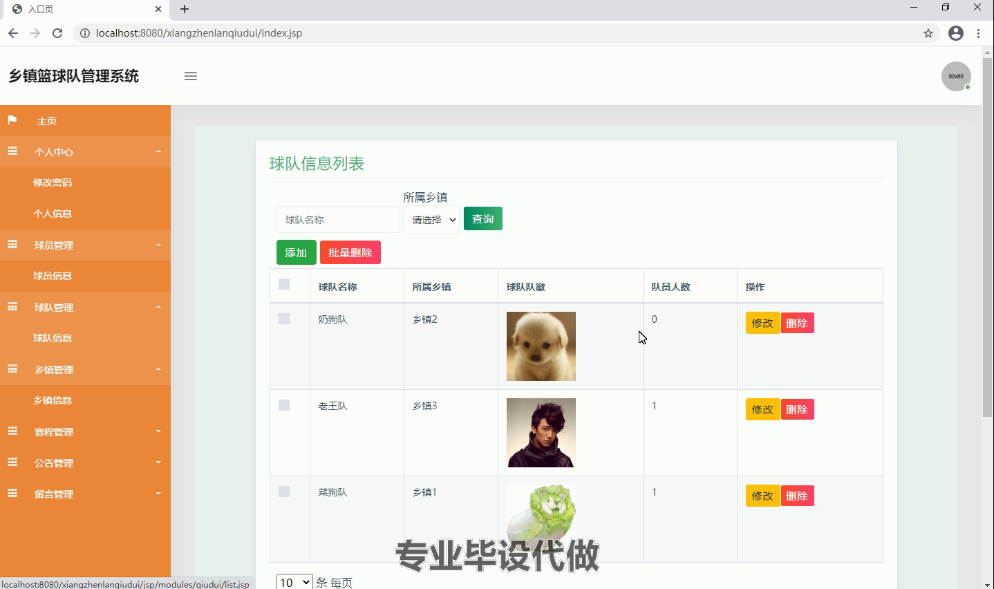Click the grid icon beside 留言管理
The image size is (994, 589).
[x=12, y=493]
